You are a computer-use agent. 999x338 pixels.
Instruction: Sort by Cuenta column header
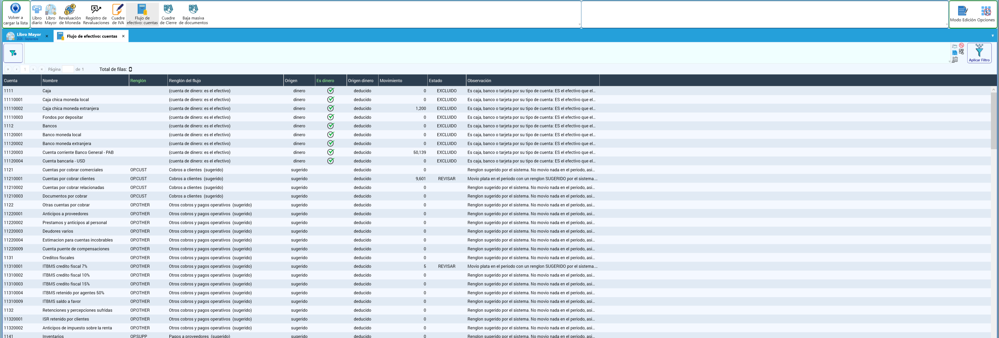[22, 81]
